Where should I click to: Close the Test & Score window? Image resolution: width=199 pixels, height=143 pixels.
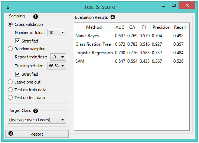(187, 5)
